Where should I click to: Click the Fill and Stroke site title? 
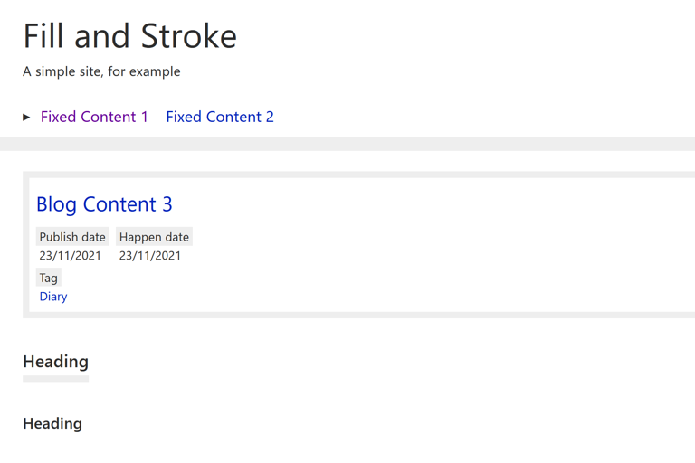click(x=129, y=36)
